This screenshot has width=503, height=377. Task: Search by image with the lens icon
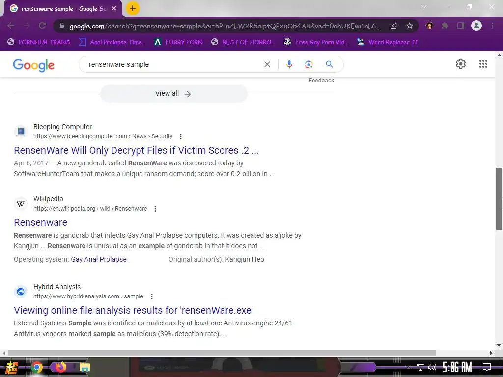(x=308, y=64)
